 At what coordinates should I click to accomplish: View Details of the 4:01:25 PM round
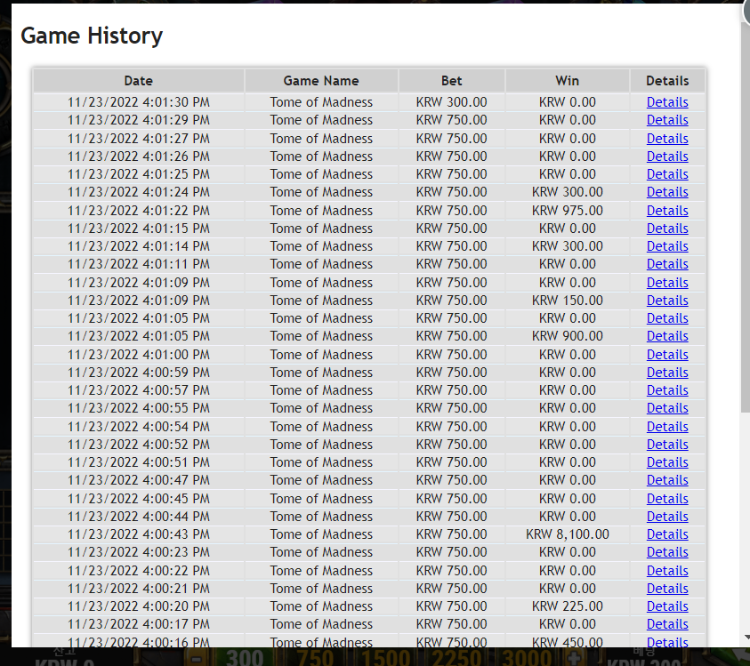coord(666,174)
